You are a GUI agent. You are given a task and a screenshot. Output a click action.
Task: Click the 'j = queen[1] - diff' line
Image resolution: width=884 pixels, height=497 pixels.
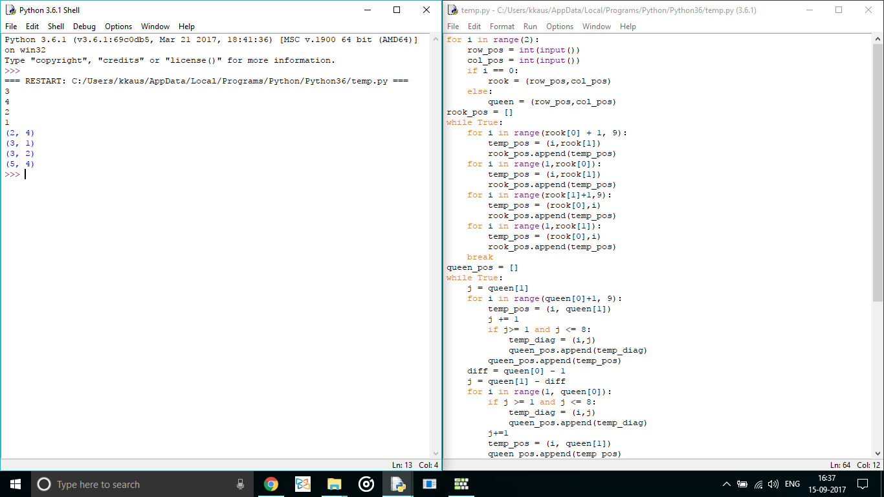(x=516, y=381)
